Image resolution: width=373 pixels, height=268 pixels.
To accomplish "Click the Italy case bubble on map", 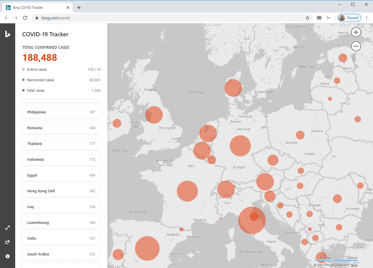I will click(x=252, y=220).
